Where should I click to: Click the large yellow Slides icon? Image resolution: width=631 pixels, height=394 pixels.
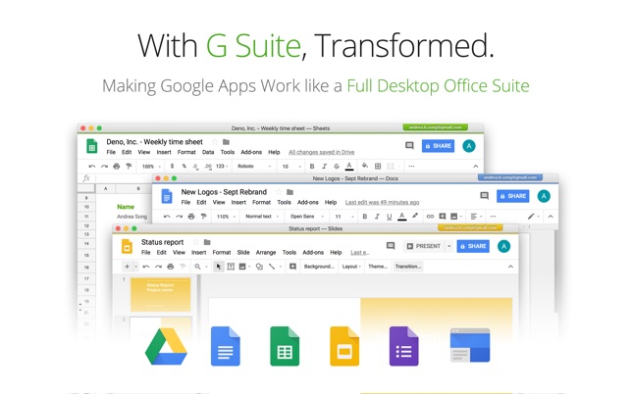pyautogui.click(x=344, y=346)
